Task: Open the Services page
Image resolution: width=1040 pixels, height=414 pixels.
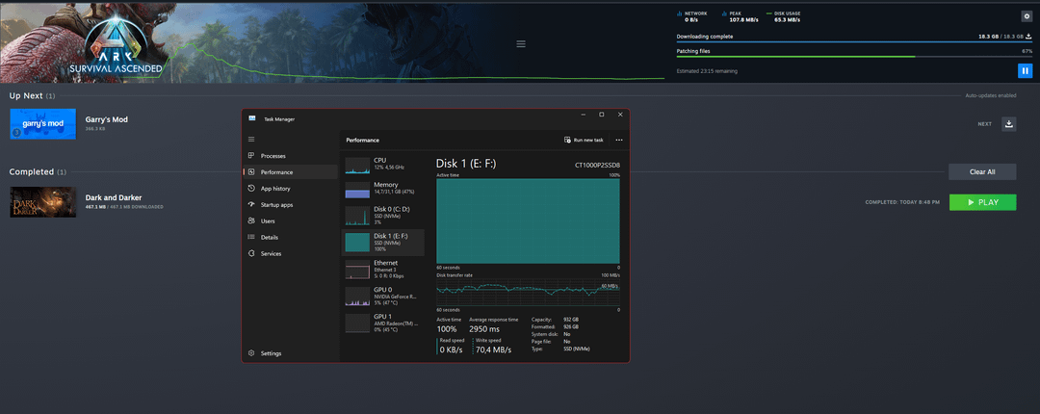Action: click(x=271, y=253)
